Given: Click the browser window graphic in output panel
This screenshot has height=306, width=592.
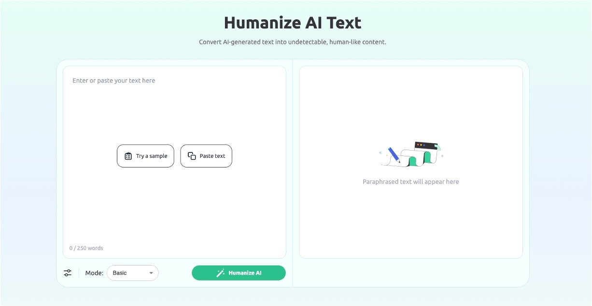Looking at the screenshot, I should (426, 145).
